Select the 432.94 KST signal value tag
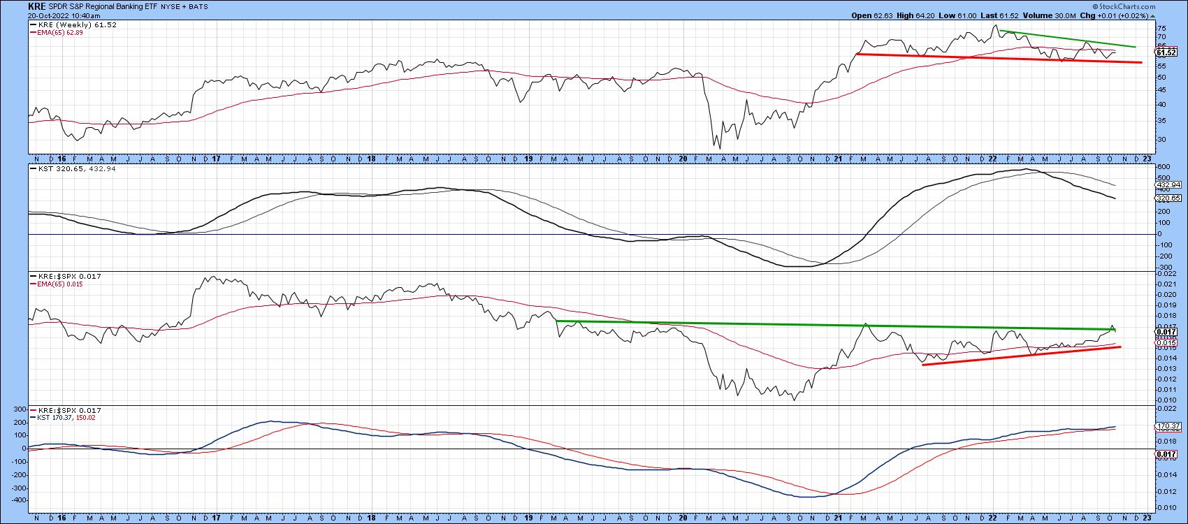This screenshot has height=524, width=1188. click(1167, 184)
